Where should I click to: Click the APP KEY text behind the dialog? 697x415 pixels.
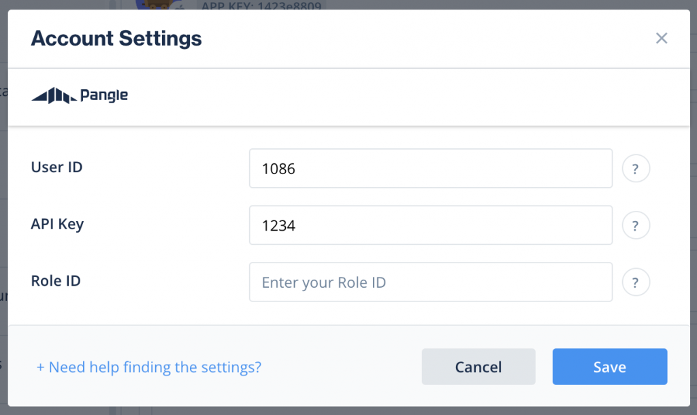262,6
